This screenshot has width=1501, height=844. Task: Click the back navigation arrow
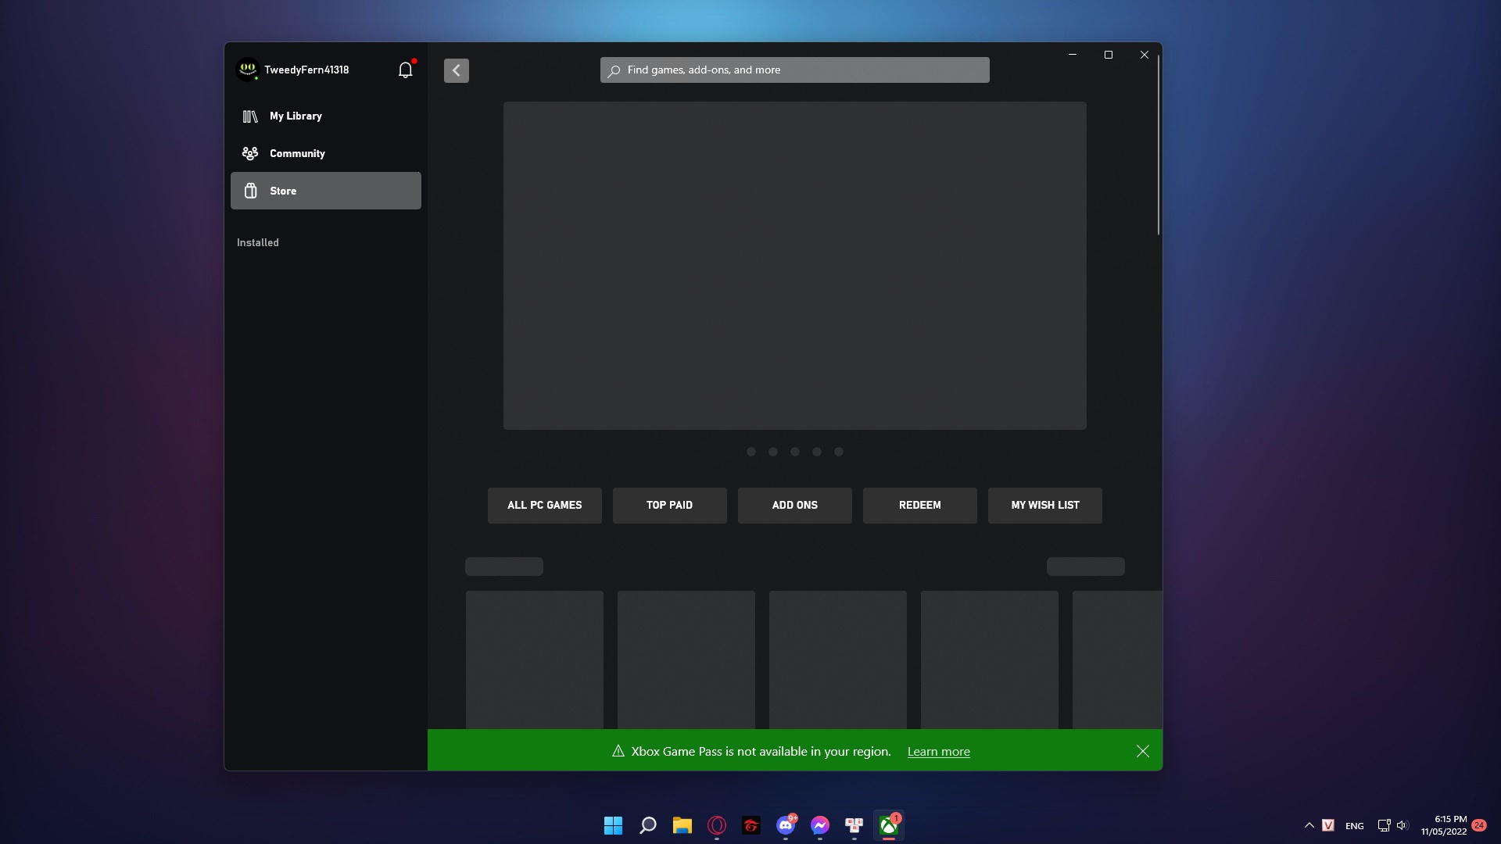pyautogui.click(x=455, y=70)
